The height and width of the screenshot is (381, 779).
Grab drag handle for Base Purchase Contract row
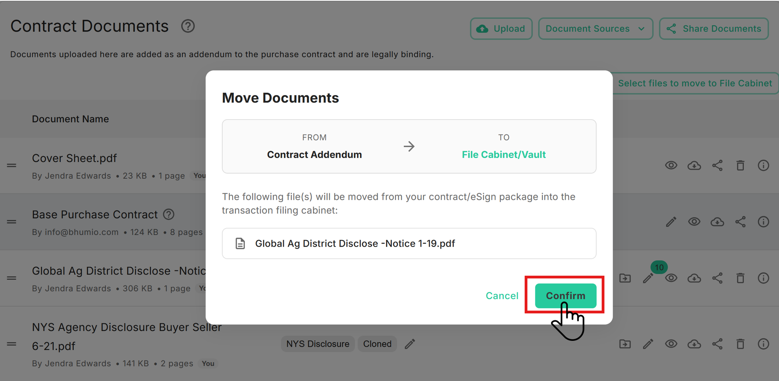click(x=11, y=222)
